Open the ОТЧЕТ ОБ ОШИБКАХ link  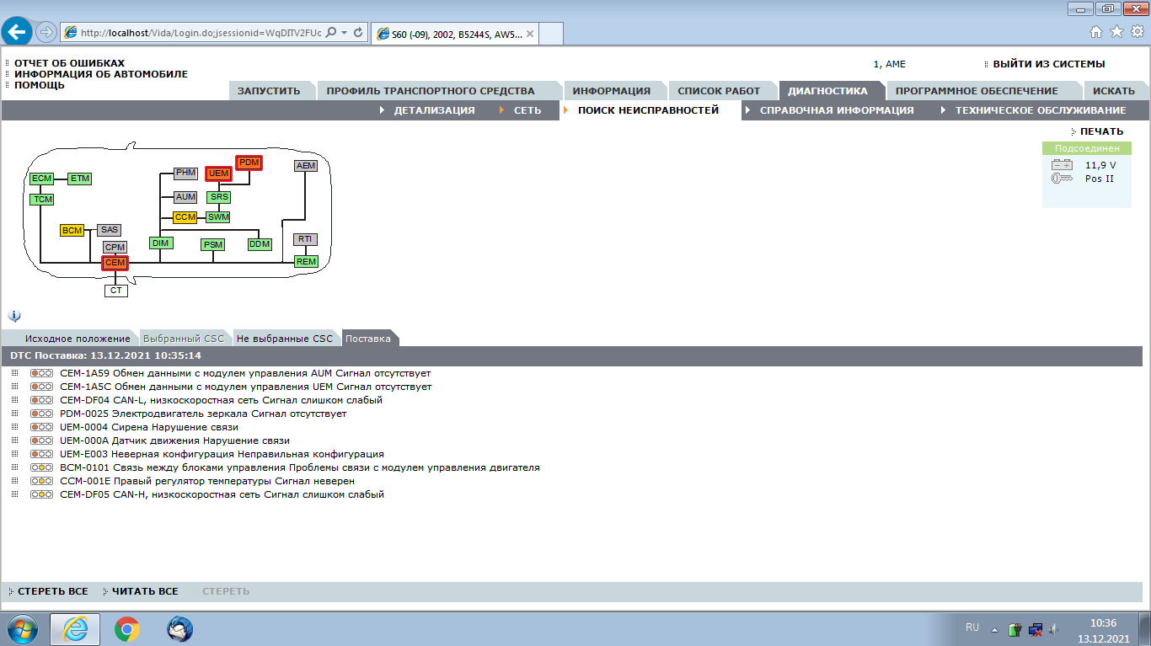[x=69, y=63]
